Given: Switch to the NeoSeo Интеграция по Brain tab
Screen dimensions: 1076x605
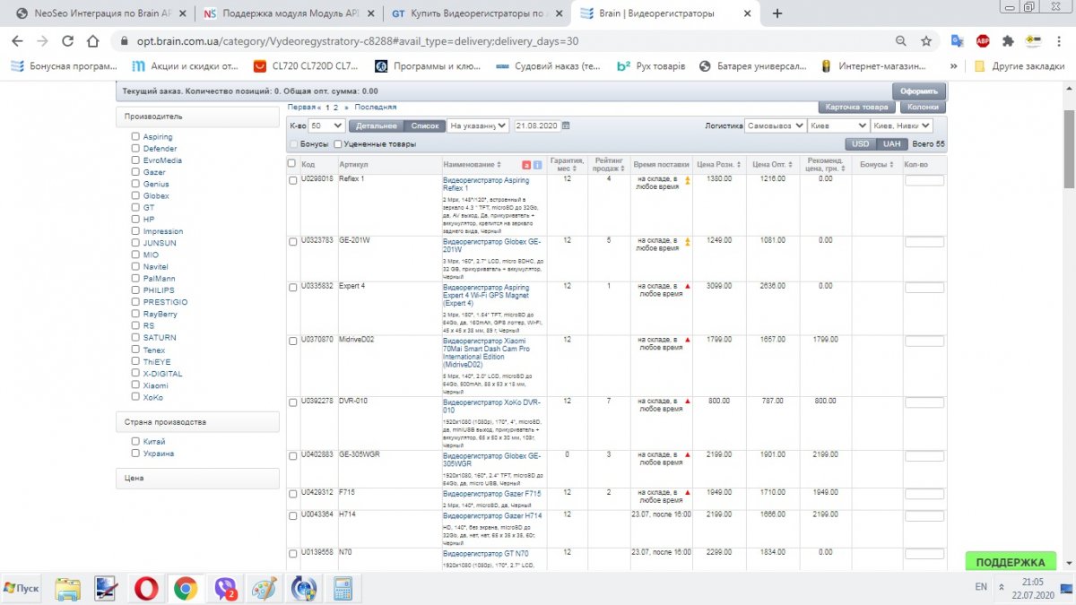Looking at the screenshot, I should tap(101, 14).
